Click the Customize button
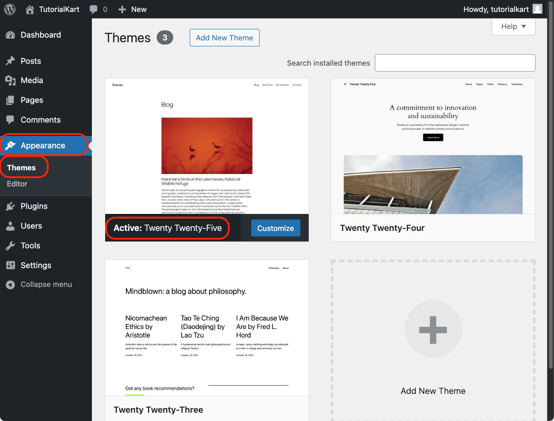This screenshot has width=554, height=421. point(276,228)
